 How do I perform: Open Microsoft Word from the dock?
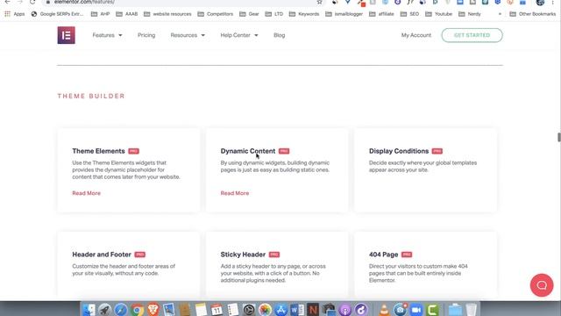297,309
